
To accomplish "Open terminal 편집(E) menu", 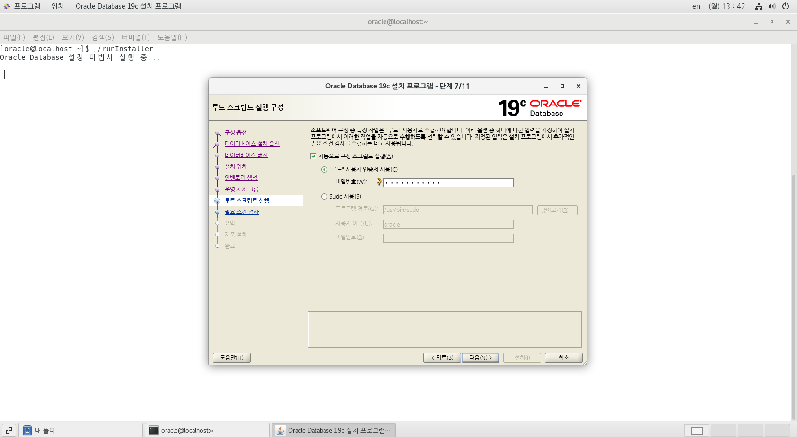I will click(x=43, y=37).
